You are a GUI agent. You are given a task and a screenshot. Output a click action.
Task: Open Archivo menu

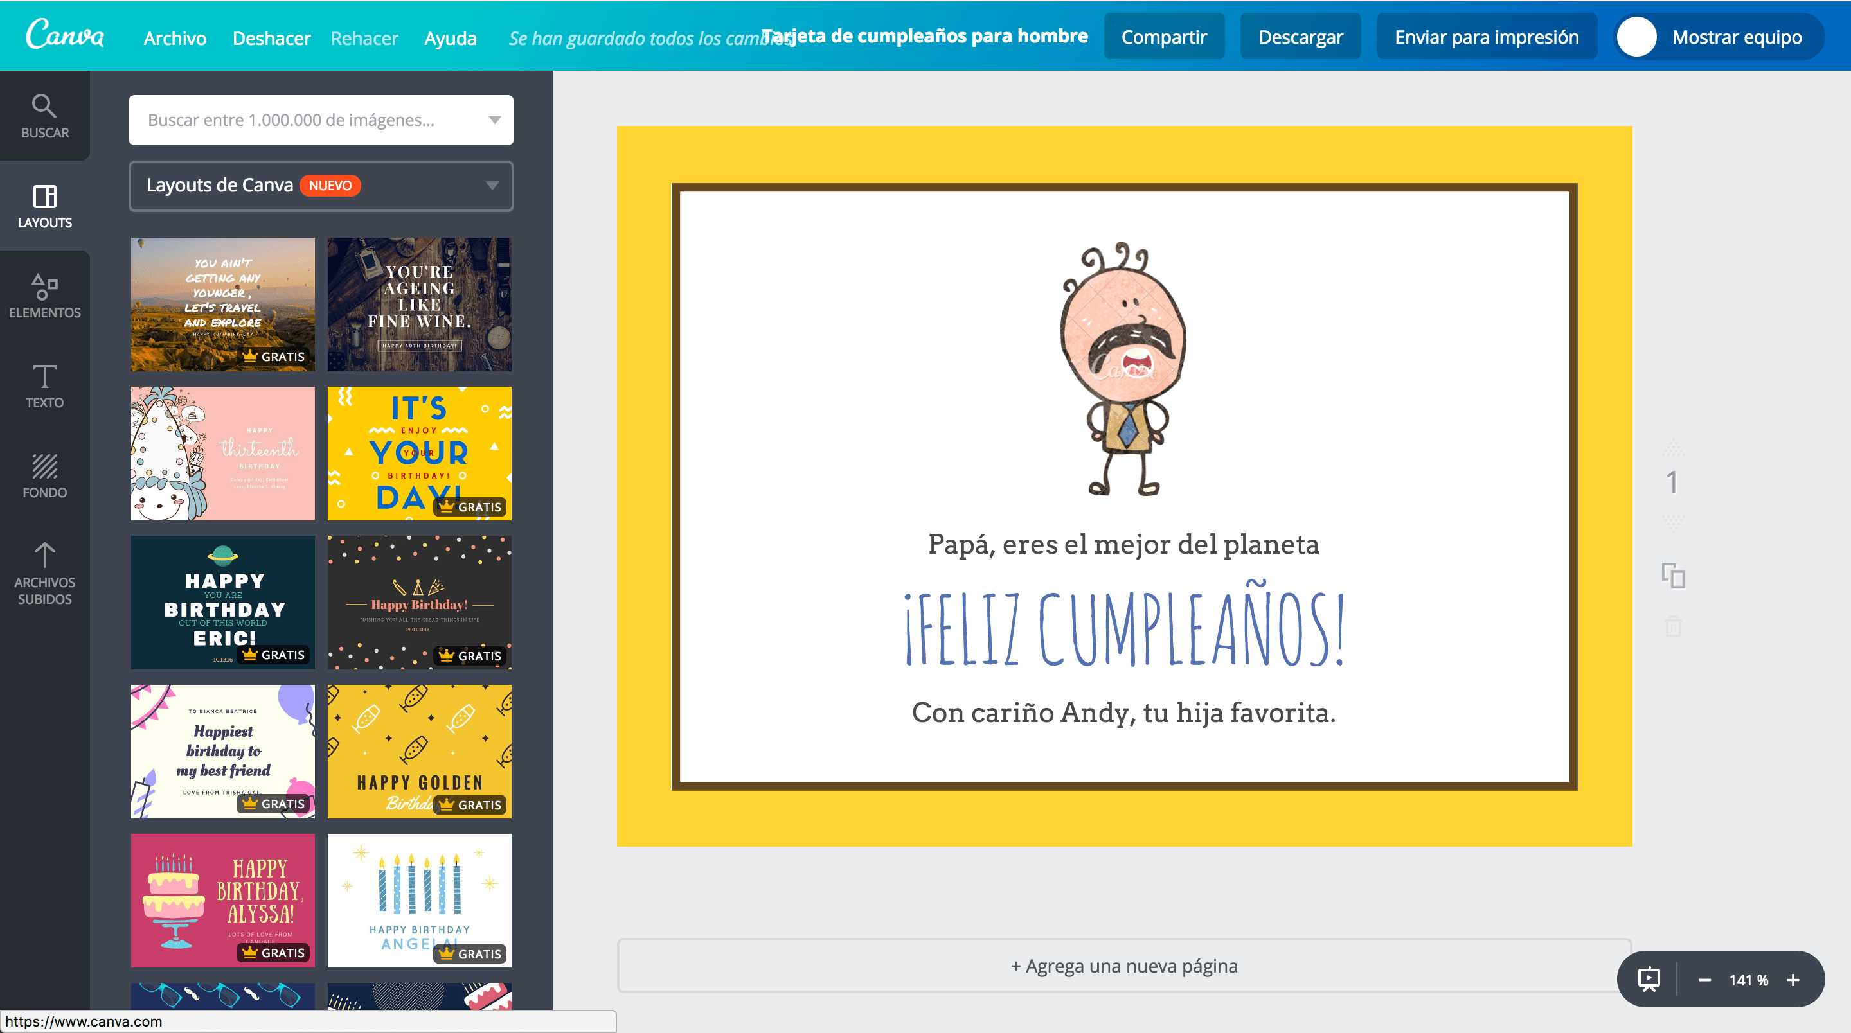coord(175,37)
